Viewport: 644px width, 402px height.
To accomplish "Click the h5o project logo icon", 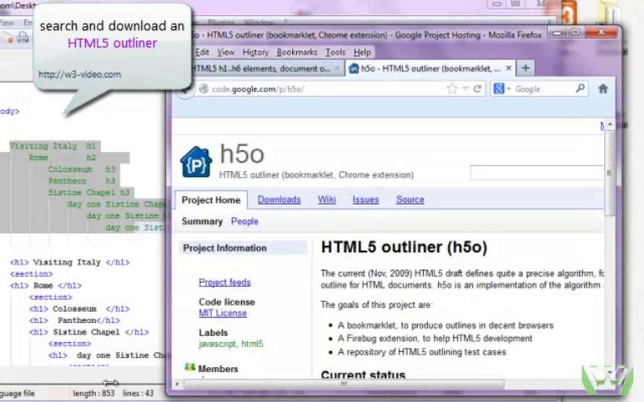I will pyautogui.click(x=196, y=161).
